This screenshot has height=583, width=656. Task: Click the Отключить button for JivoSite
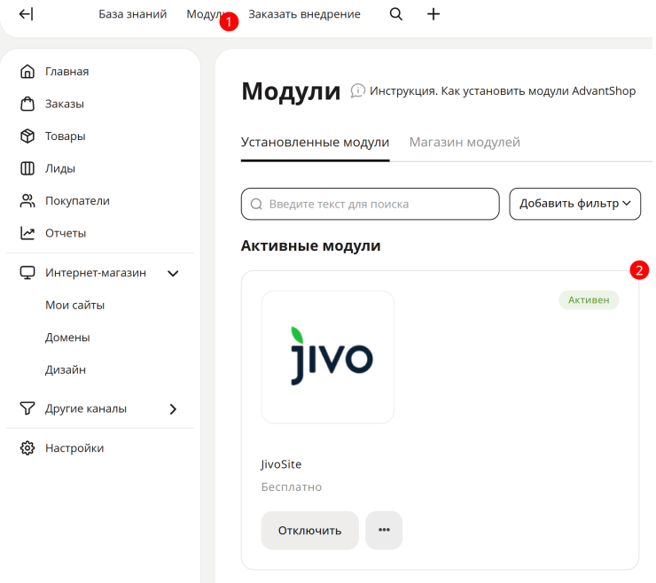pos(310,531)
